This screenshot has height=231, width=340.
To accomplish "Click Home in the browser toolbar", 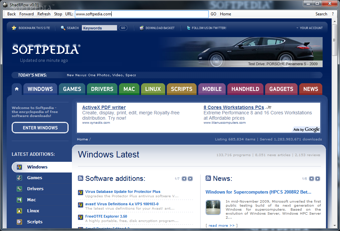I will pyautogui.click(x=226, y=14).
